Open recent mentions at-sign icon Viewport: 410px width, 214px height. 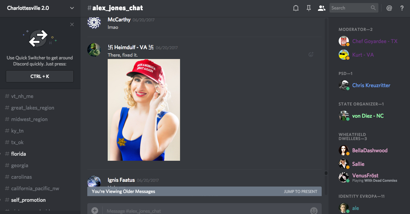pos(389,8)
